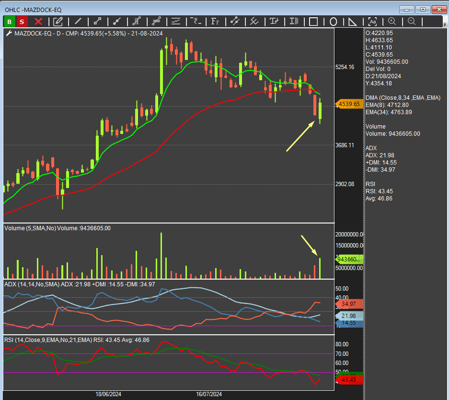Click the L:4111.10 low value
Image resolution: width=449 pixels, height=400 pixels.
click(379, 47)
